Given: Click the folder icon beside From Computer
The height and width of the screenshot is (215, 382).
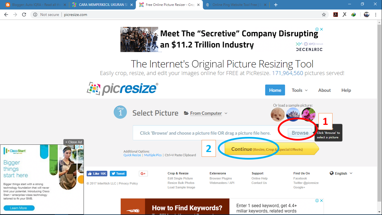Looking at the screenshot, I should point(186,113).
